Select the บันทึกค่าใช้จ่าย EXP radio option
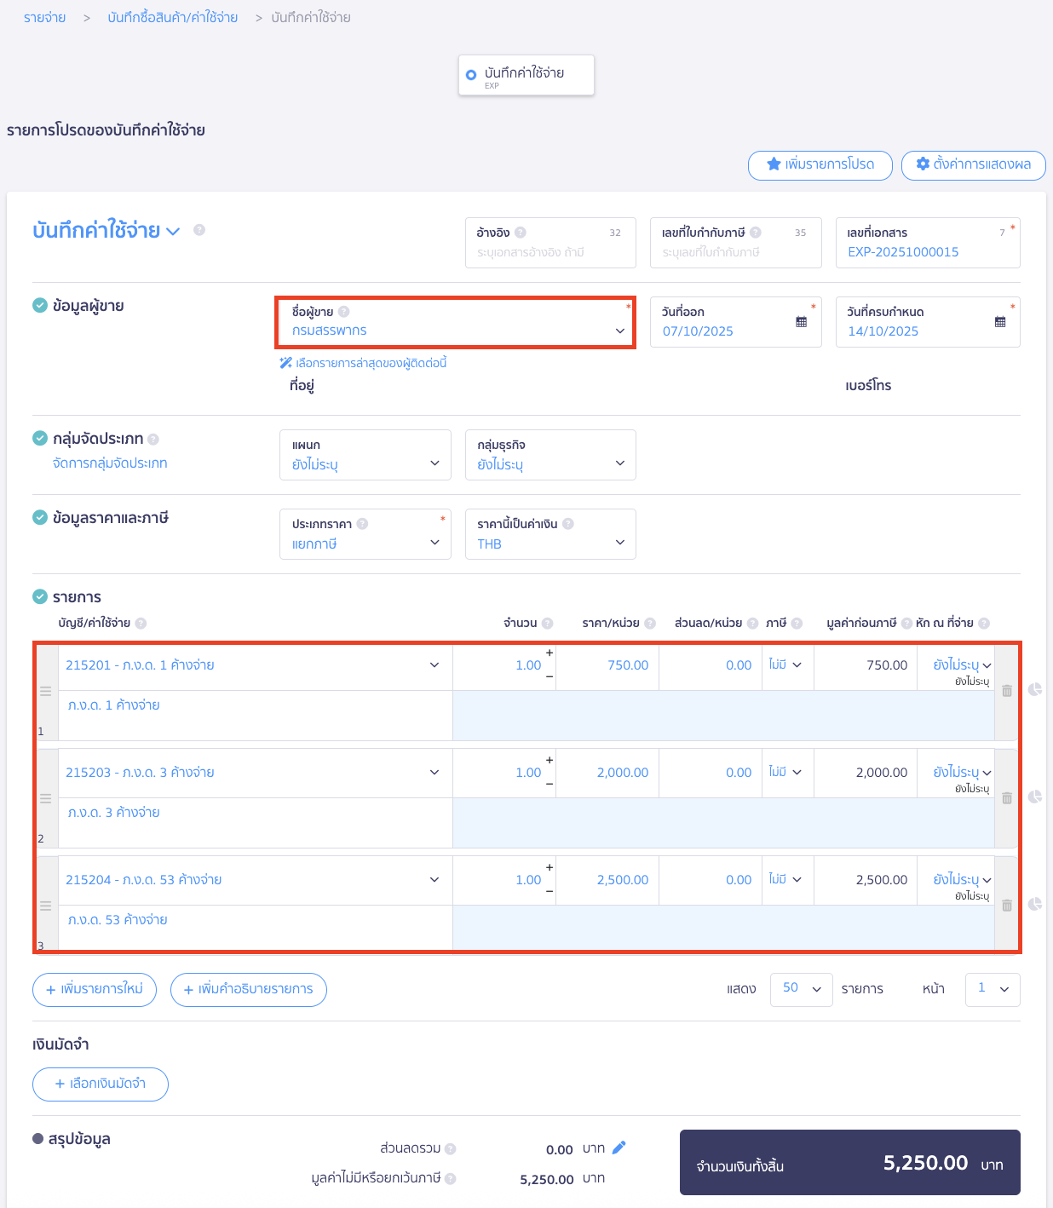 471,75
